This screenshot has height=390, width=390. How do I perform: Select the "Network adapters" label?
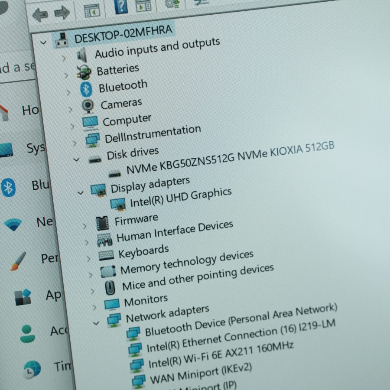coord(168,315)
